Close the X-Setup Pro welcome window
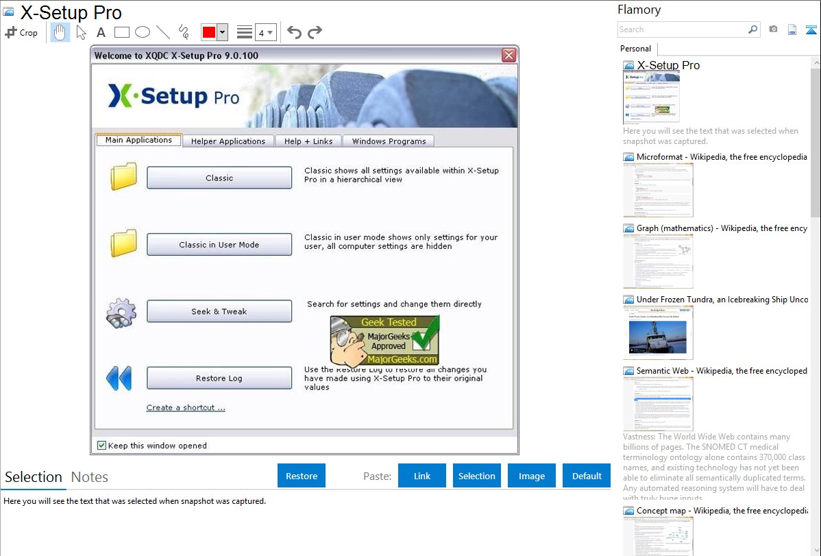821x556 pixels. (x=508, y=55)
